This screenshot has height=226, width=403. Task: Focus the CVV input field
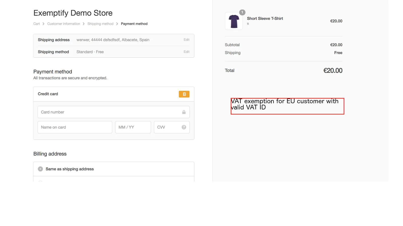click(x=167, y=127)
